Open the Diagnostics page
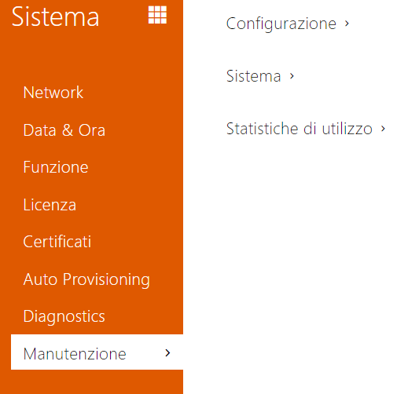408x394 pixels. point(64,316)
